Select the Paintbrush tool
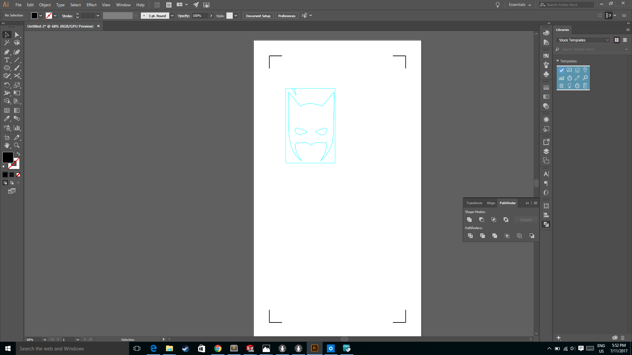 pyautogui.click(x=17, y=68)
